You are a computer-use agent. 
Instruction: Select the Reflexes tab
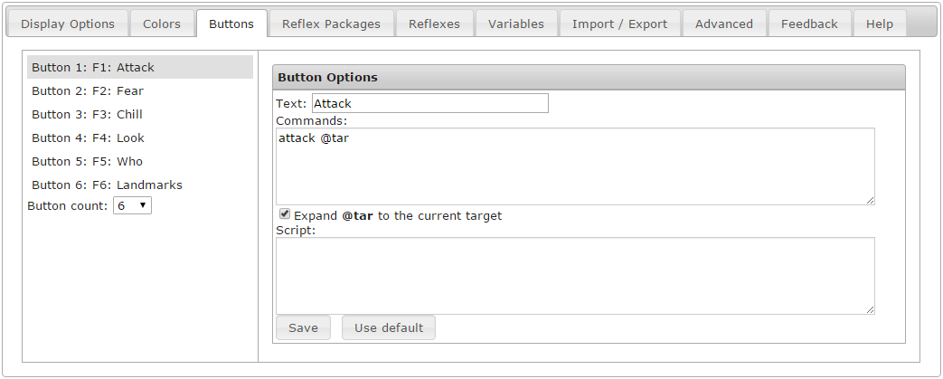tap(434, 24)
